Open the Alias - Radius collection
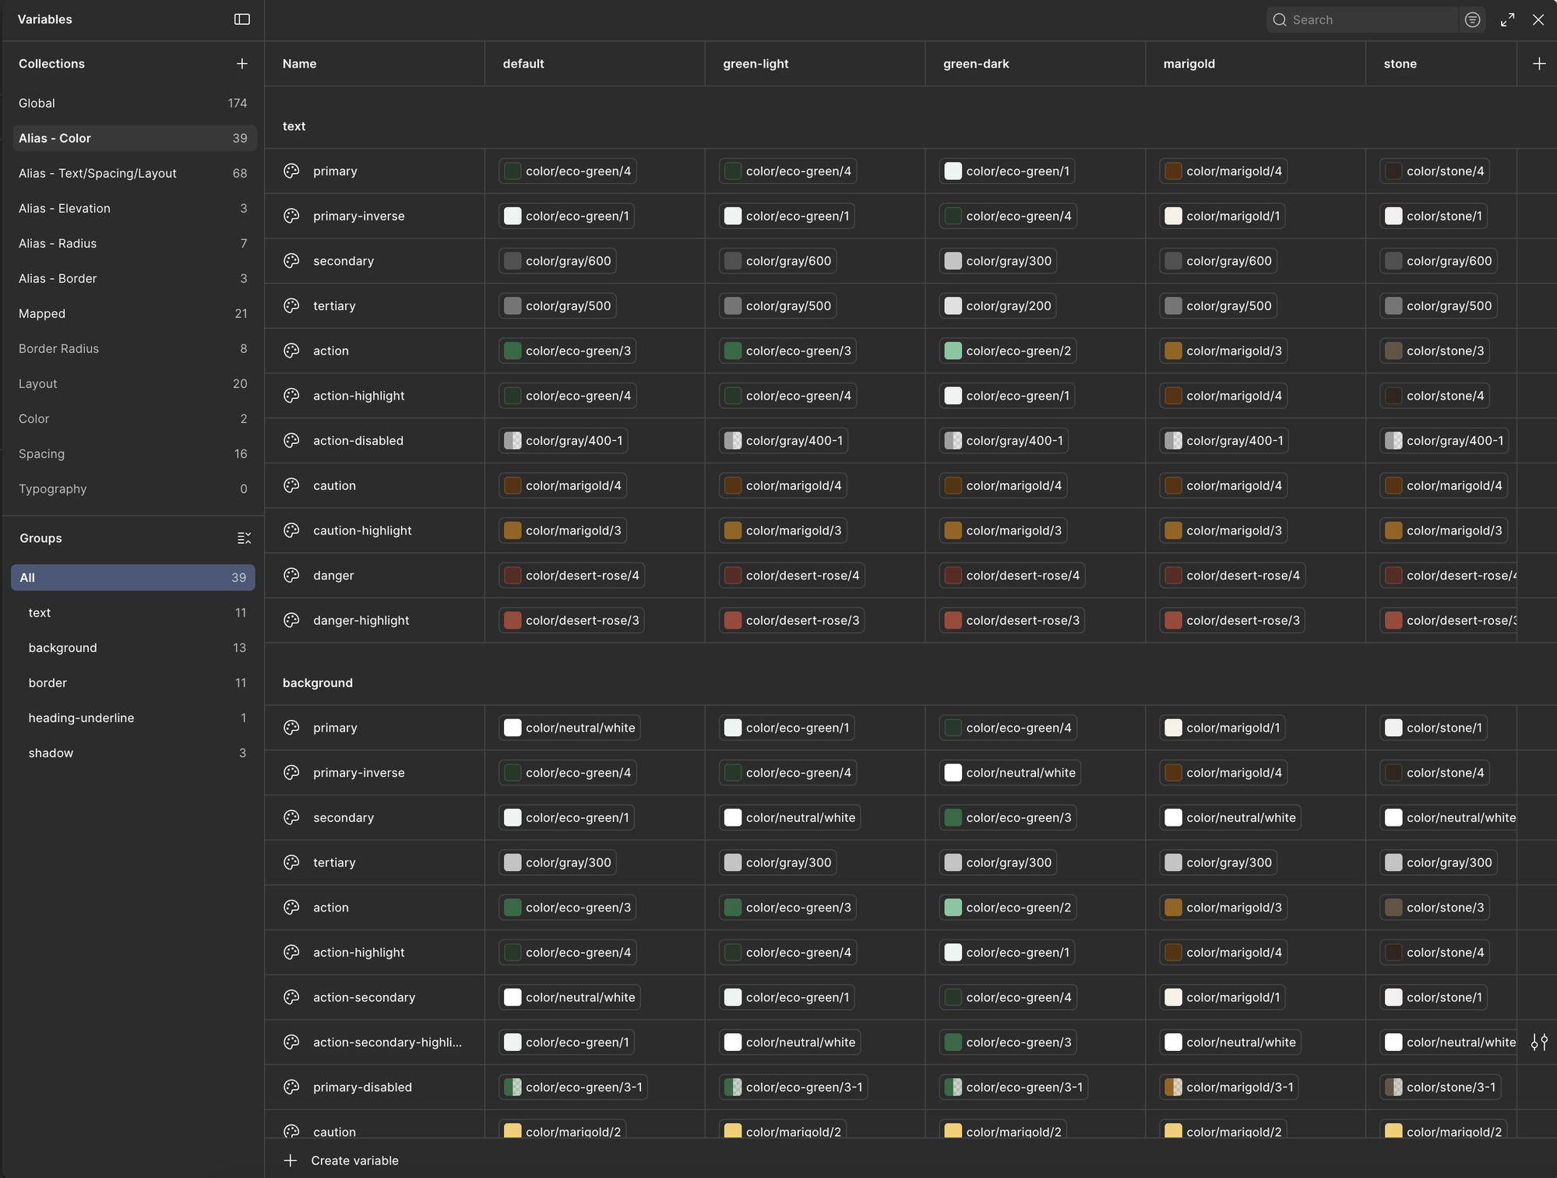 (x=133, y=243)
